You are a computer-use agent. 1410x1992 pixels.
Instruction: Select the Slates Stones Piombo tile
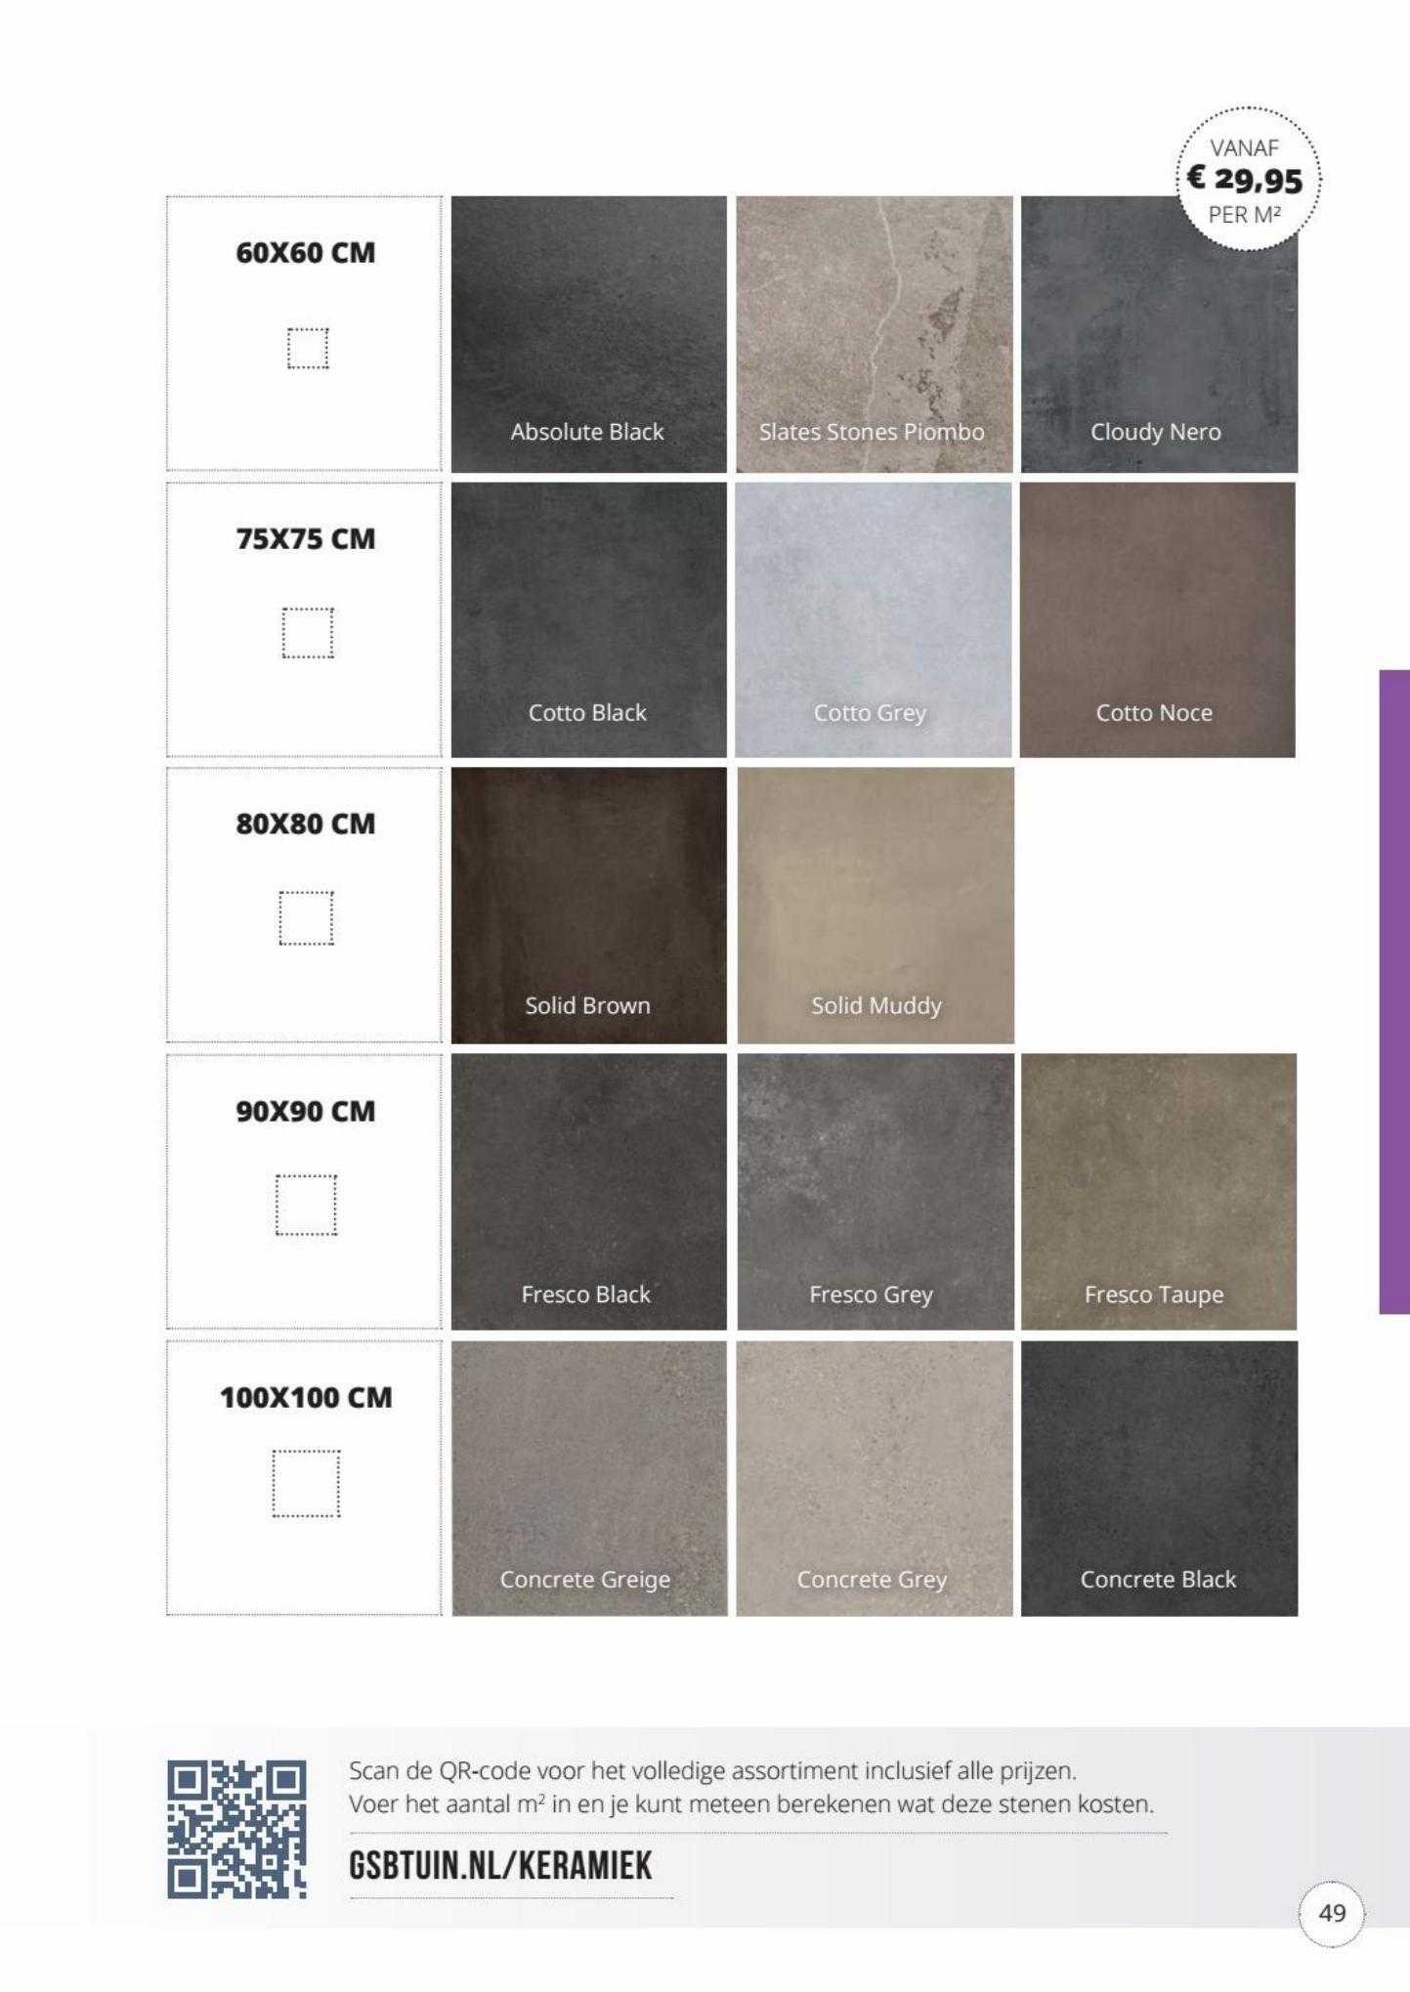[875, 334]
